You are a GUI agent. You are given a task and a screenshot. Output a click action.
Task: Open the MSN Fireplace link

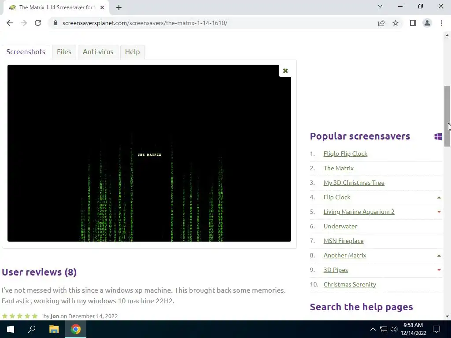click(x=344, y=241)
